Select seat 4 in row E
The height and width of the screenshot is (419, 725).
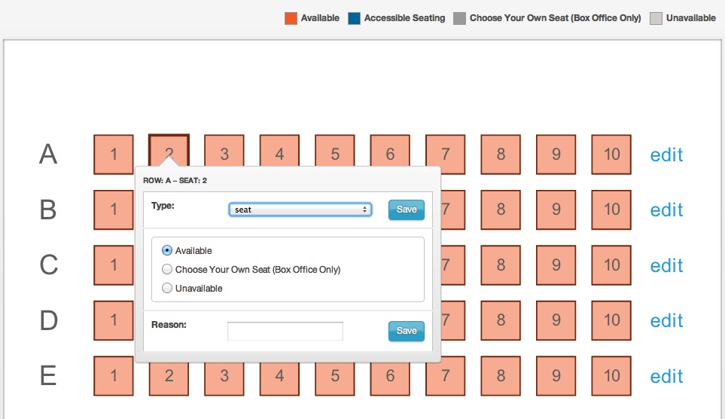tap(279, 376)
